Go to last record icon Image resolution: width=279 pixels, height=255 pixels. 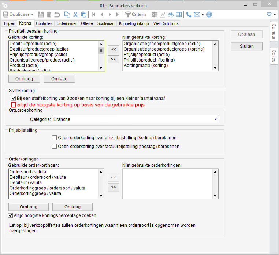point(118,14)
